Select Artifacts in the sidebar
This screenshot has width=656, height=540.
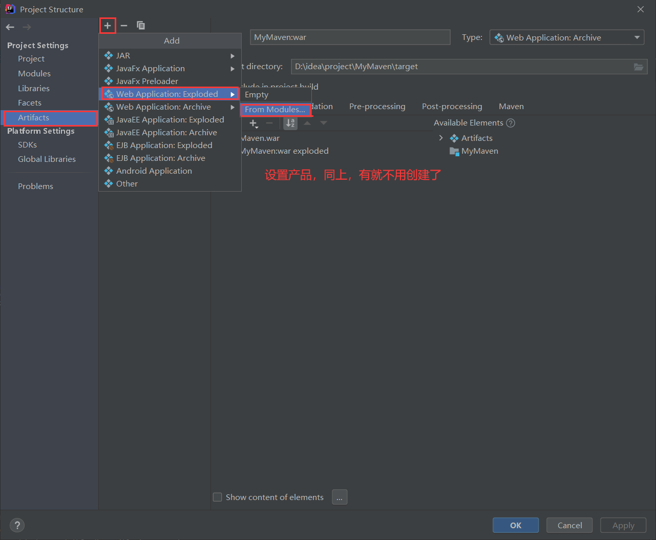pyautogui.click(x=49, y=118)
